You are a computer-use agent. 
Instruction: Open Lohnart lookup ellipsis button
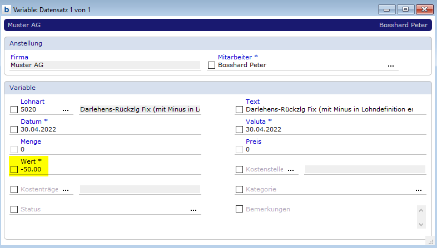tap(66, 110)
